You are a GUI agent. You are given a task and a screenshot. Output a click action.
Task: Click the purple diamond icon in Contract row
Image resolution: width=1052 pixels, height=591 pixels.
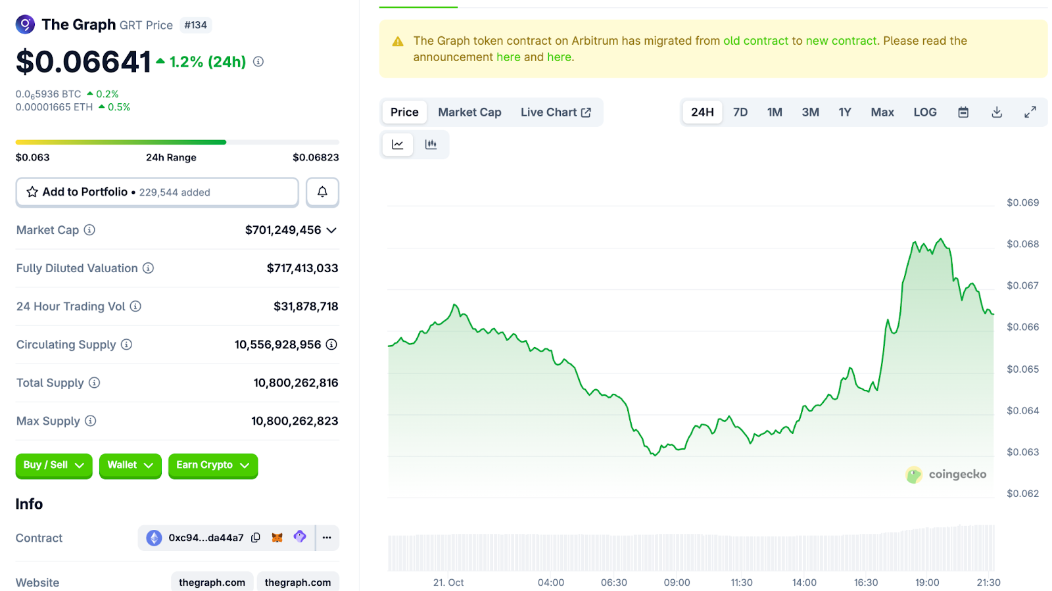[300, 537]
